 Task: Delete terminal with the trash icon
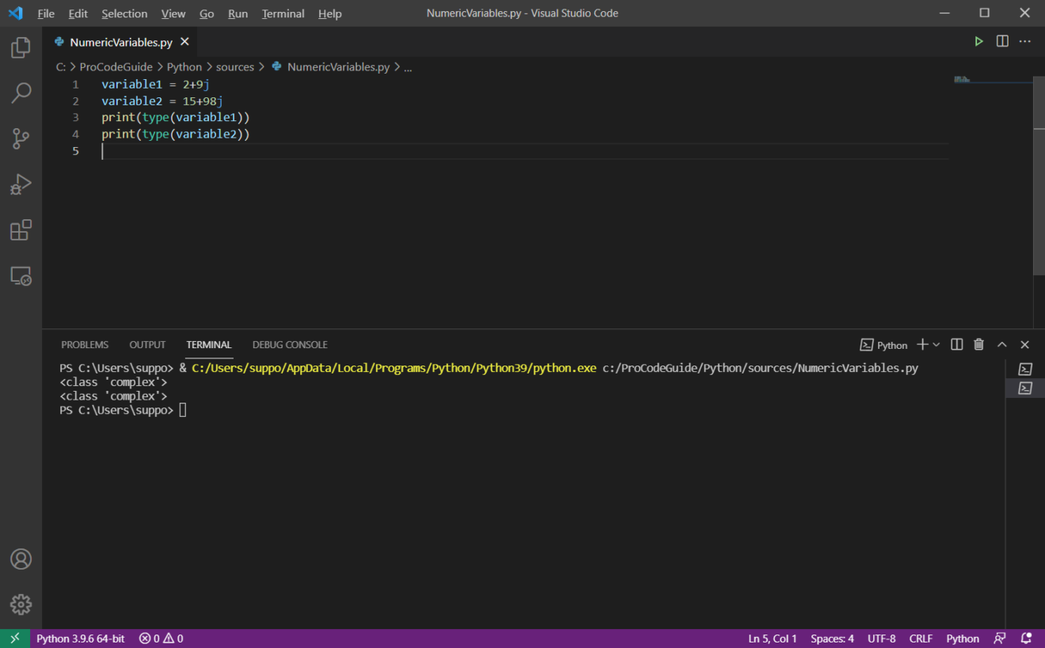pyautogui.click(x=978, y=344)
